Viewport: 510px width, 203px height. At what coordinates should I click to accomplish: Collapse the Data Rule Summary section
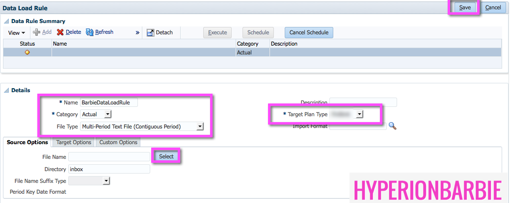[6, 22]
